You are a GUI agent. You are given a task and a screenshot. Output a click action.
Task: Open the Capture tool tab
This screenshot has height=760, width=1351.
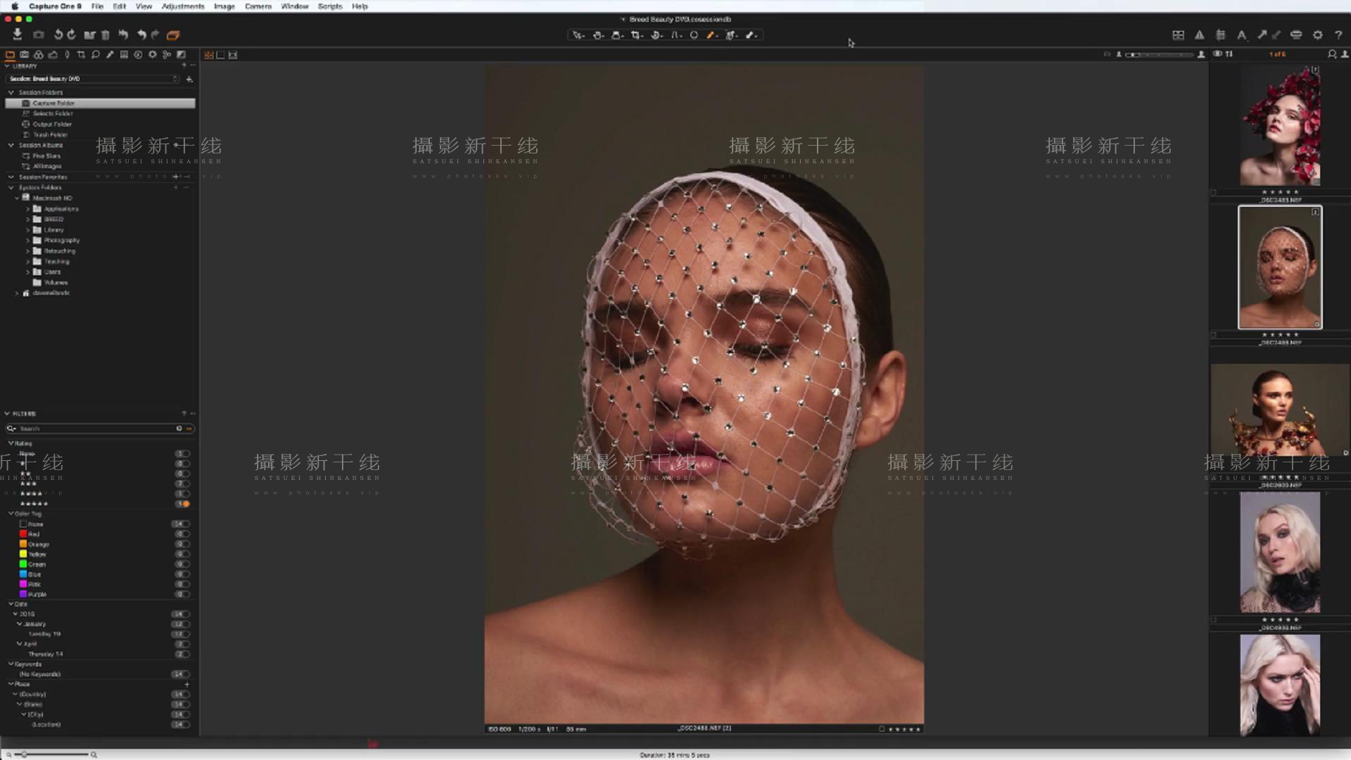[25, 54]
